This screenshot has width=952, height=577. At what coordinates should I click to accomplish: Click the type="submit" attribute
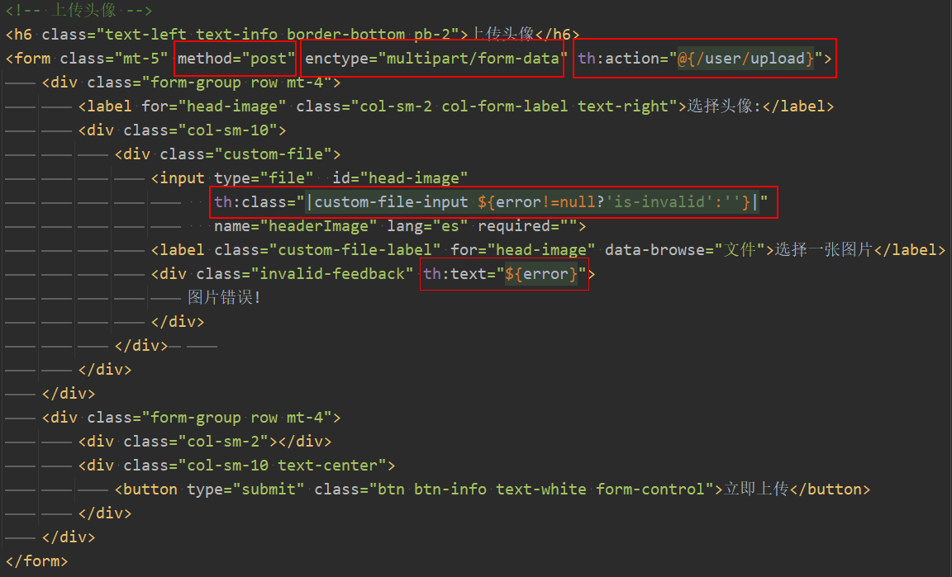pos(246,490)
